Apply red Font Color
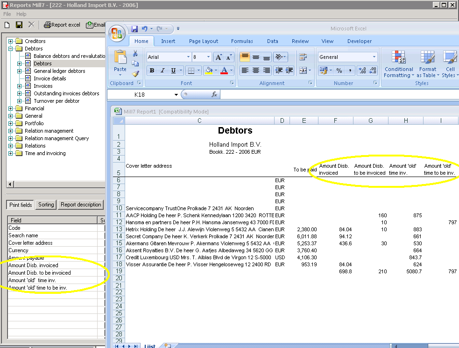The width and height of the screenshot is (459, 348). point(224,71)
